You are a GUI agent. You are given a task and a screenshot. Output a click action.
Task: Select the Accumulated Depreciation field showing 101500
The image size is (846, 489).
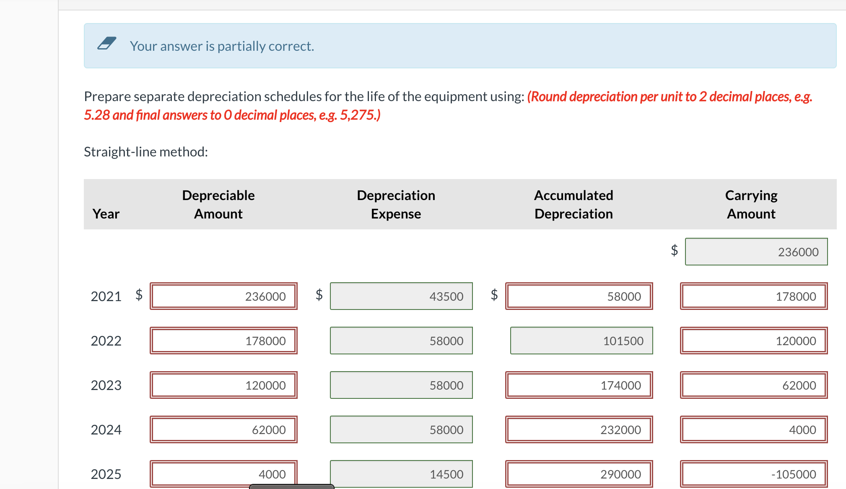click(581, 341)
